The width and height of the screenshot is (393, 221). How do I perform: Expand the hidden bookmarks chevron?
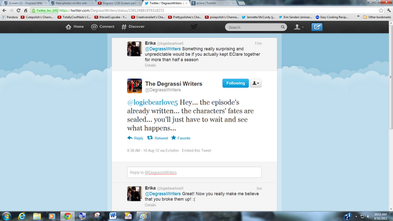point(358,17)
